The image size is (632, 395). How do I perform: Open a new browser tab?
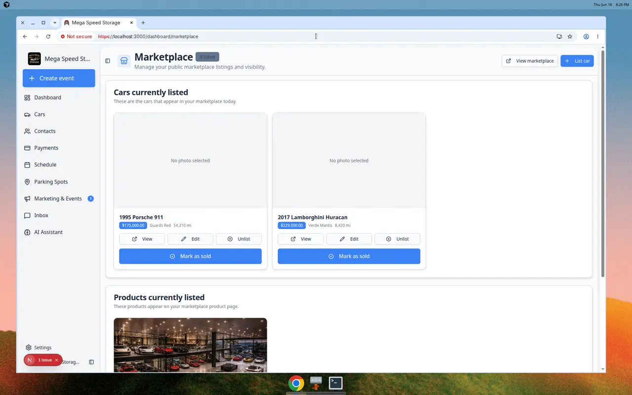pos(143,23)
